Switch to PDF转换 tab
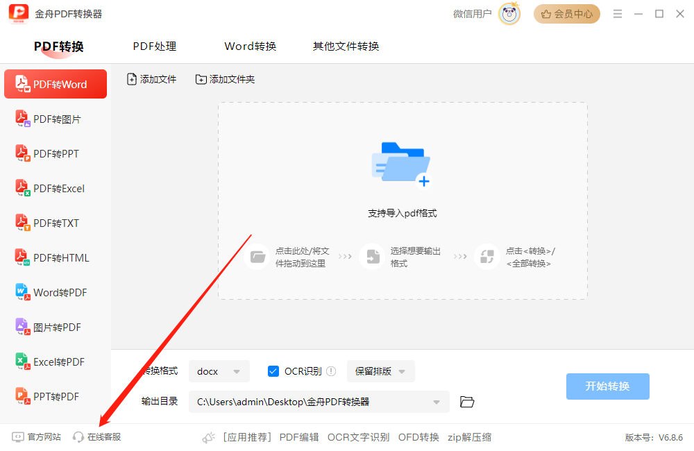 (59, 46)
